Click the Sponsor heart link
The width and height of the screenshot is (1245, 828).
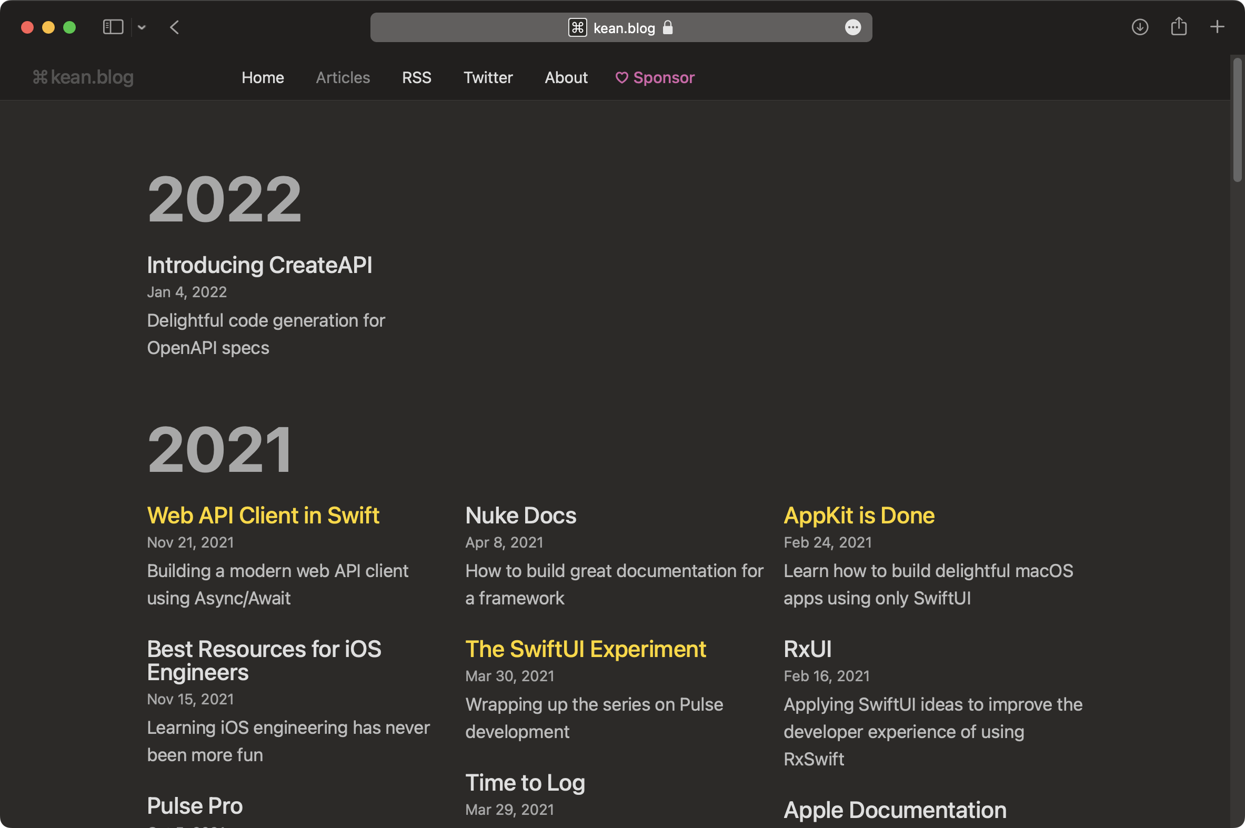coord(655,78)
